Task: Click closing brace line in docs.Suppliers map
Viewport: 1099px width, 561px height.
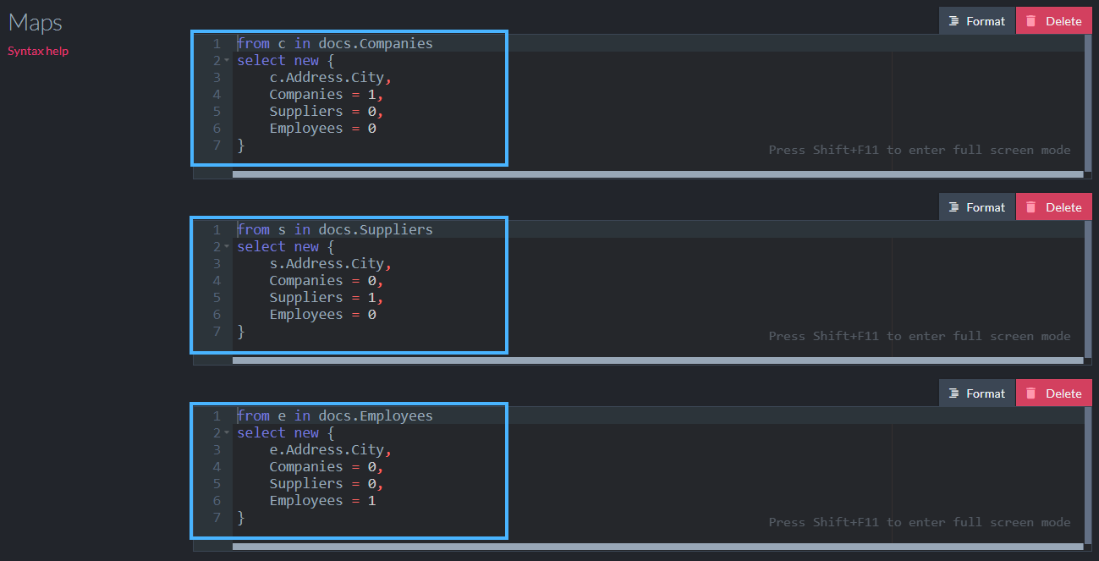Action: coord(241,331)
